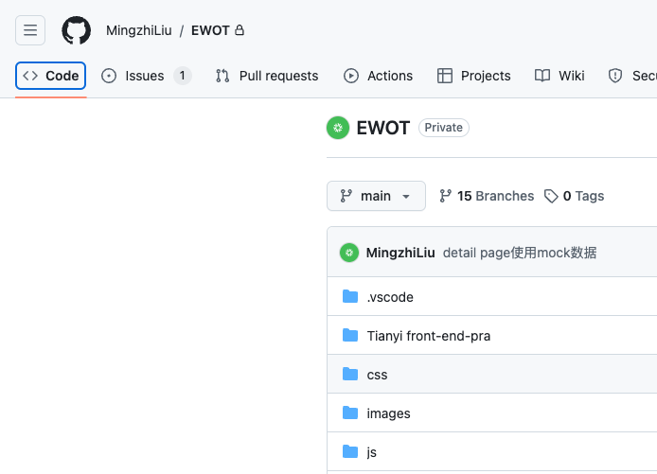Screen dimensions: 657x474
Task: Switch to the Pull requests tab
Action: (267, 76)
